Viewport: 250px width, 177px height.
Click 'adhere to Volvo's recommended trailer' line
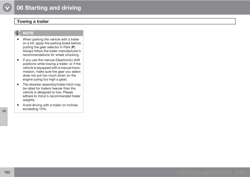pyautogui.click(x=52, y=96)
